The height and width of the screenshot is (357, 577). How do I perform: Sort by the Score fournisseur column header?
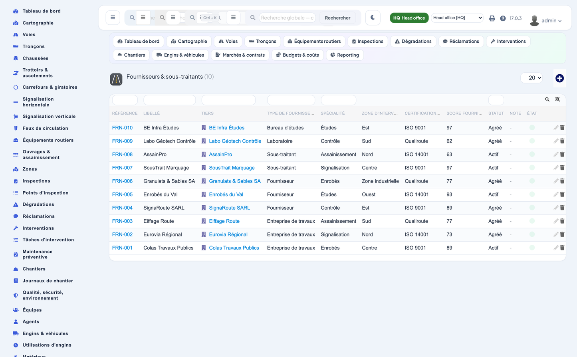[x=464, y=113]
